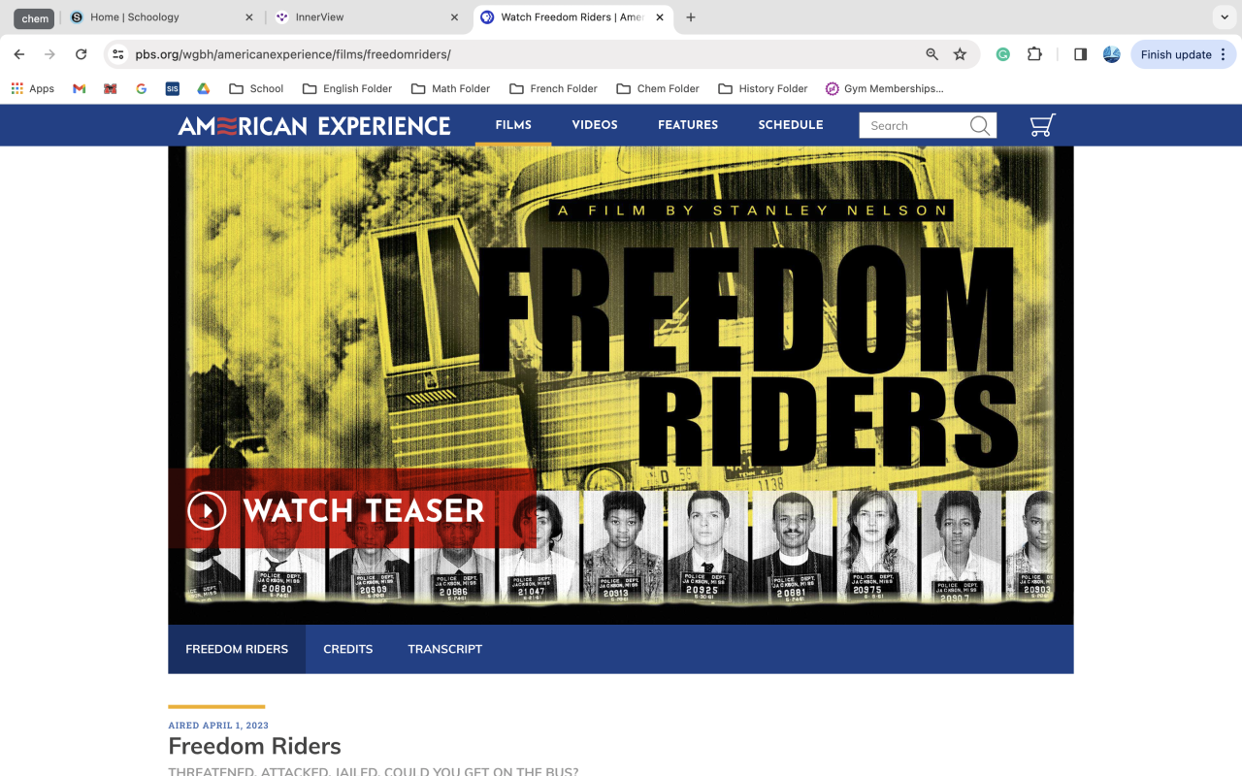Open the French Folder bookmarks
The width and height of the screenshot is (1242, 776).
[x=553, y=88]
